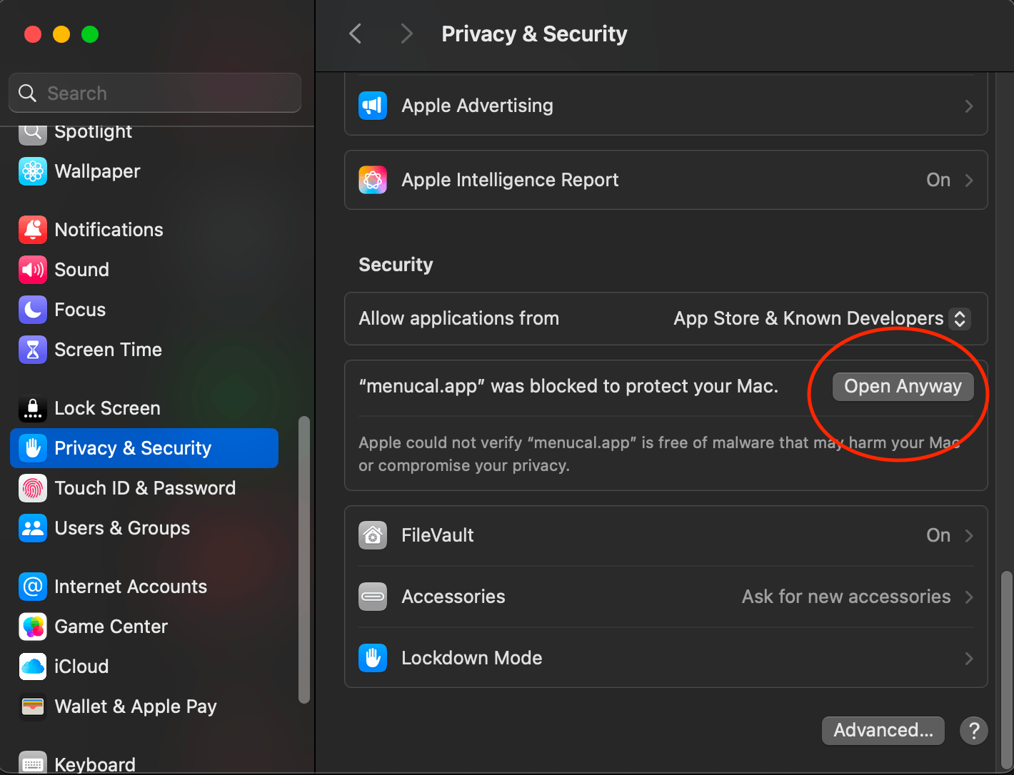
Task: Click the Screen Time hourglass icon
Action: (x=33, y=350)
